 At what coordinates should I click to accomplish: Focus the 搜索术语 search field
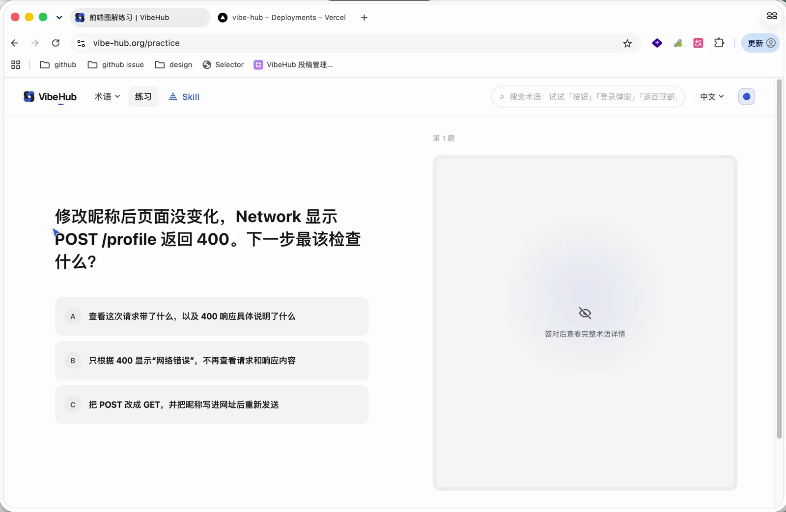click(x=588, y=97)
